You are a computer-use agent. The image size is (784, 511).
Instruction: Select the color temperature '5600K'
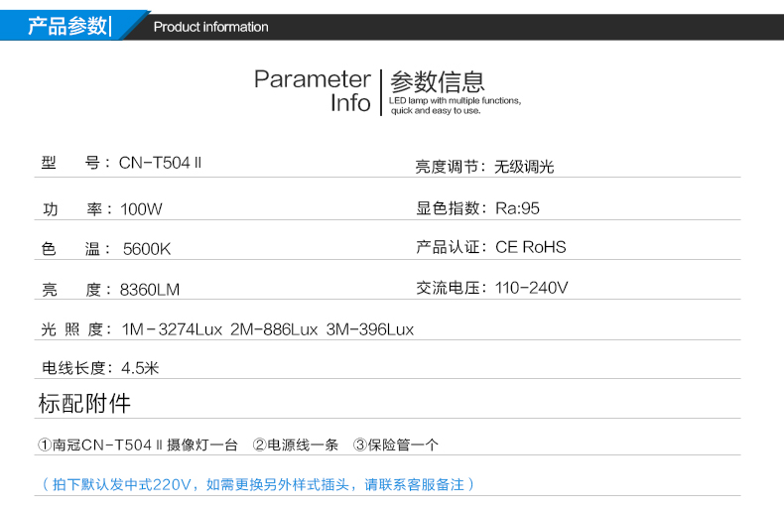coord(147,248)
